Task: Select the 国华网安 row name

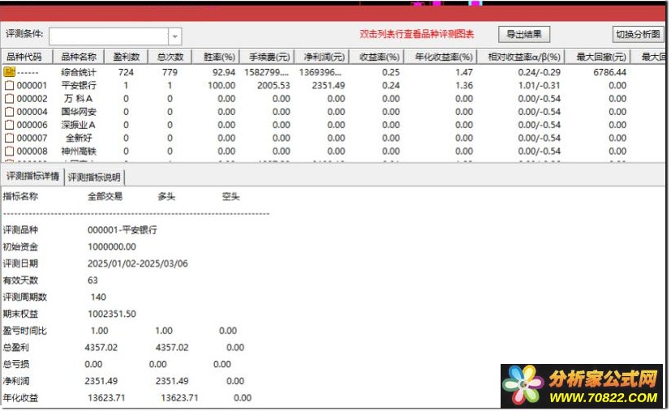Action: point(79,112)
